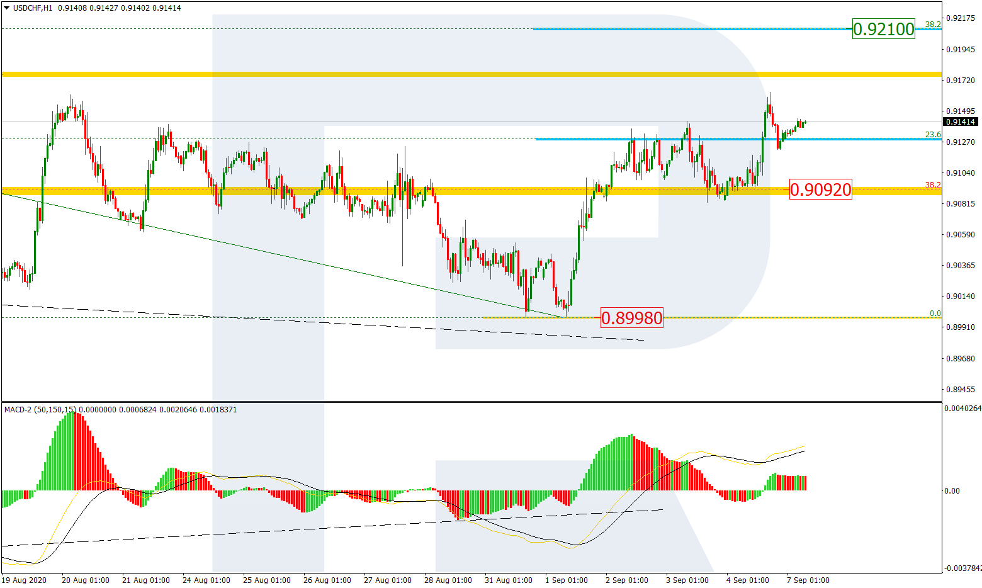This screenshot has width=982, height=588.
Task: Click the 24 Aug 01:00 time label
Action: [x=206, y=580]
